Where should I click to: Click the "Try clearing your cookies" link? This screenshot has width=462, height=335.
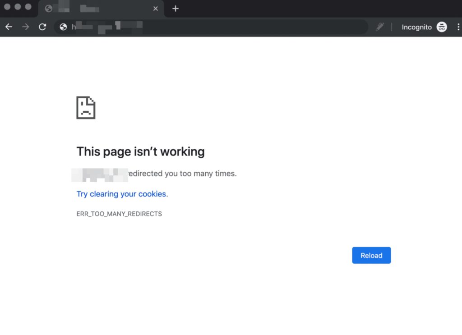click(x=122, y=194)
